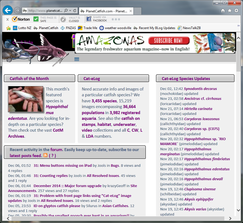The height and width of the screenshot is (223, 243).
Task: Open Corydoras sp. (C075) link
Action: [x=202, y=129]
